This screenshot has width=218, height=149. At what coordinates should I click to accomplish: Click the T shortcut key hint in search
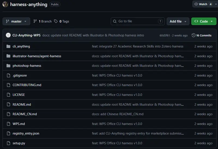[160, 21]
